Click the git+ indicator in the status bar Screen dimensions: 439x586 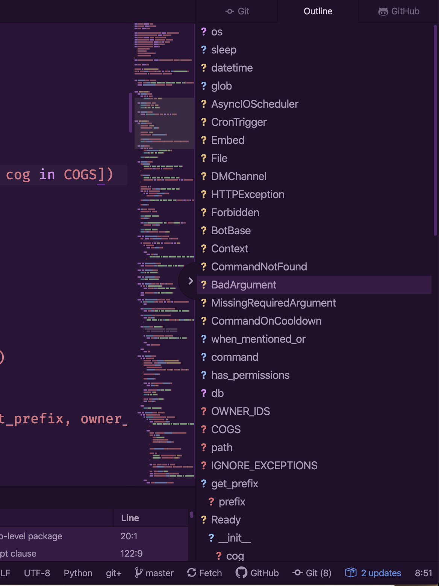point(113,573)
